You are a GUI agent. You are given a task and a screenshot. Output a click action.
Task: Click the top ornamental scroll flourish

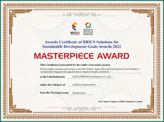(x=81, y=14)
